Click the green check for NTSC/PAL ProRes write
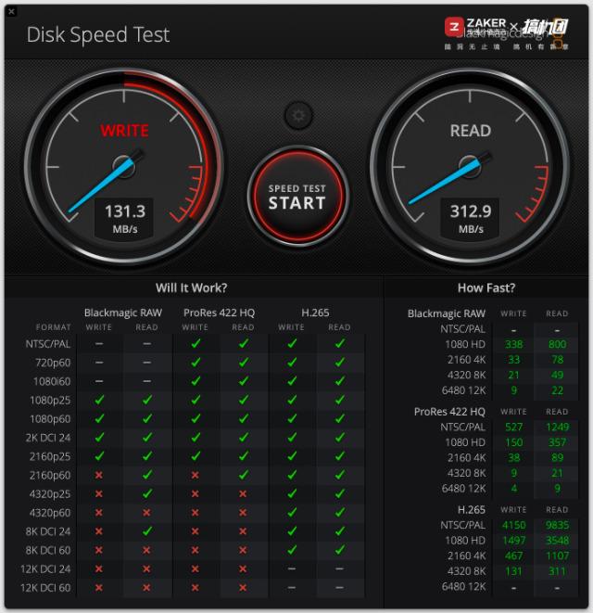 pyautogui.click(x=196, y=343)
